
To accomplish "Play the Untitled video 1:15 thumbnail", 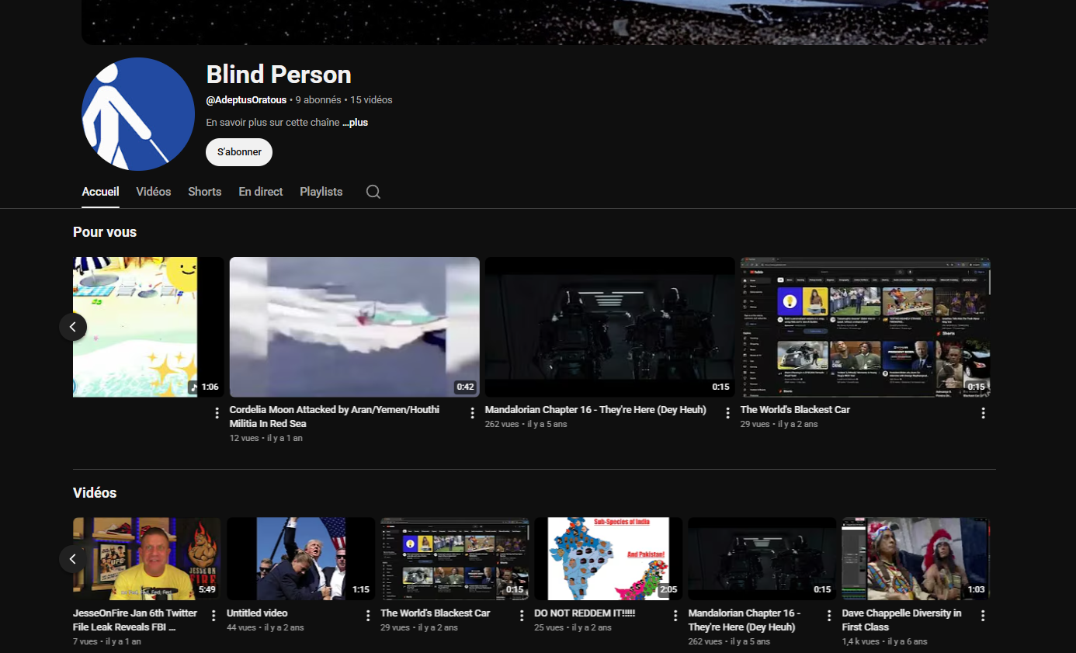I will 300,558.
